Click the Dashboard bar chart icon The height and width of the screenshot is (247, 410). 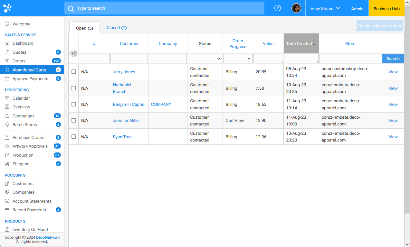coord(7,43)
